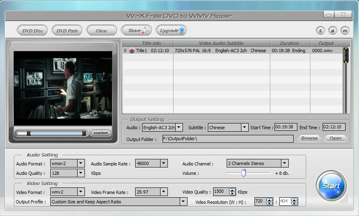This screenshot has width=359, height=216.
Task: Click the left trim marker on preview bar
Action: point(29,133)
